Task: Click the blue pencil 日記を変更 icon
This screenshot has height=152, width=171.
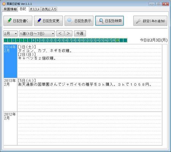Action: 39,21
